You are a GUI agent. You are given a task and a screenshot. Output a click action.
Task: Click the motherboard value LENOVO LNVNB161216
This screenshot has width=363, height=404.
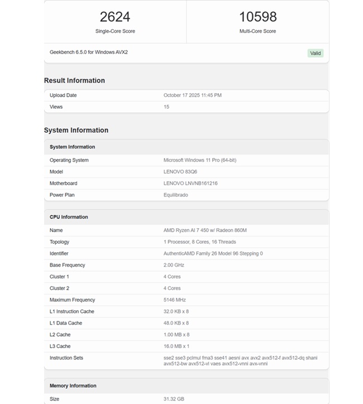pyautogui.click(x=190, y=183)
